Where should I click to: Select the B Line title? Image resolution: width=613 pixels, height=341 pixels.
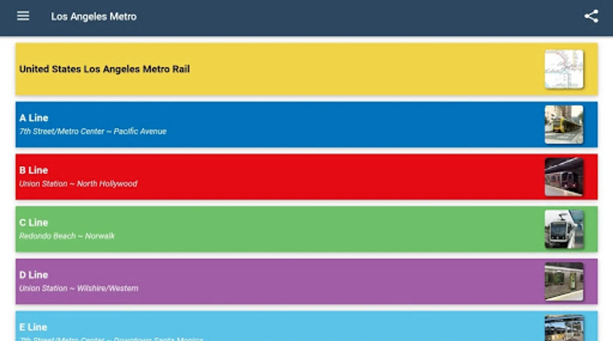tap(34, 170)
